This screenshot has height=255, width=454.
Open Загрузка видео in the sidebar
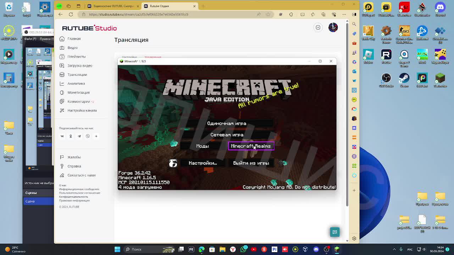[76, 66]
